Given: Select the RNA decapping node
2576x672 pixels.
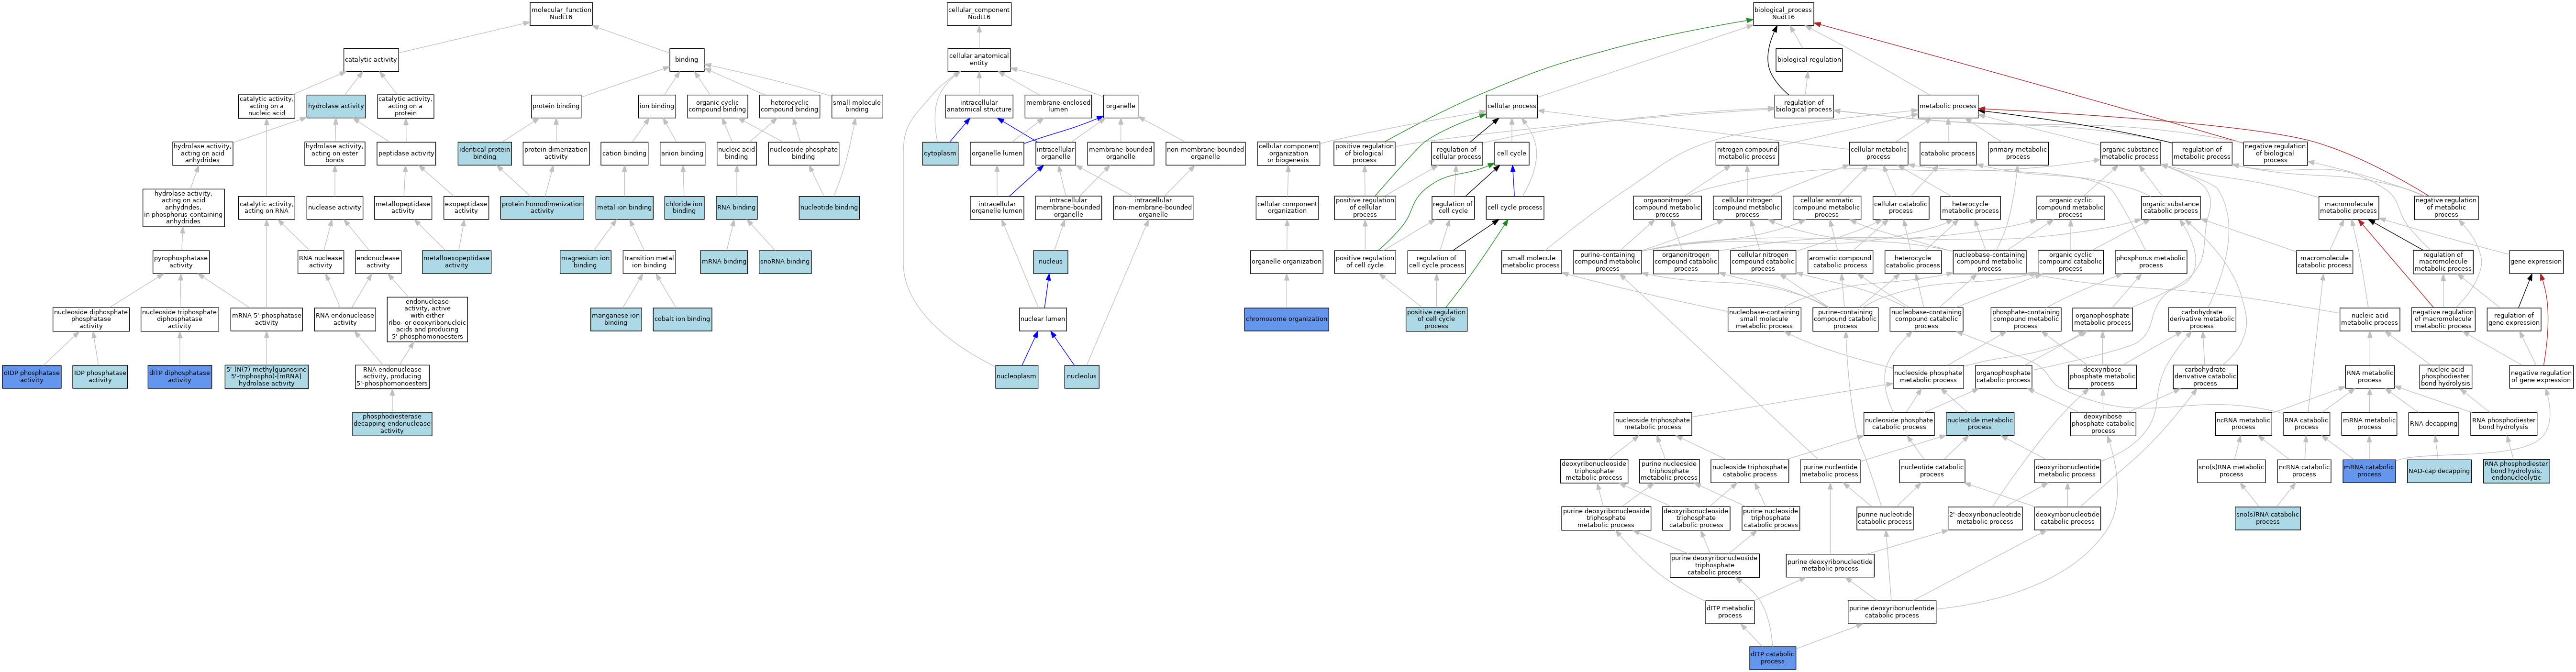Looking at the screenshot, I should click(x=2434, y=424).
